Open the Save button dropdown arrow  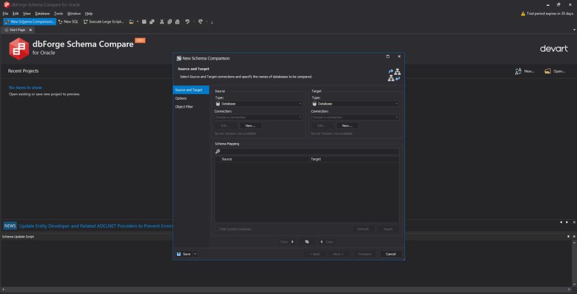pos(195,254)
